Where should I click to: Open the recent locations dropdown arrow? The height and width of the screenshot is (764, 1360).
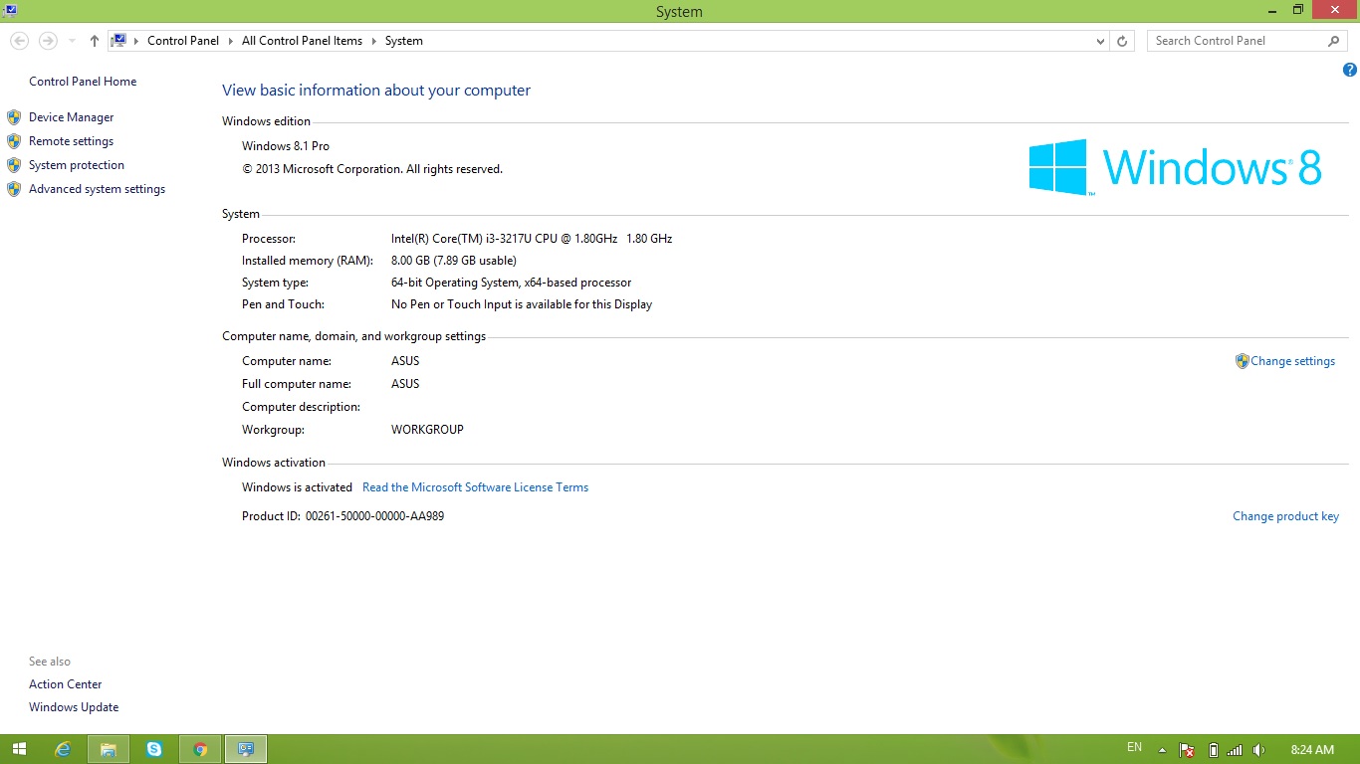72,41
